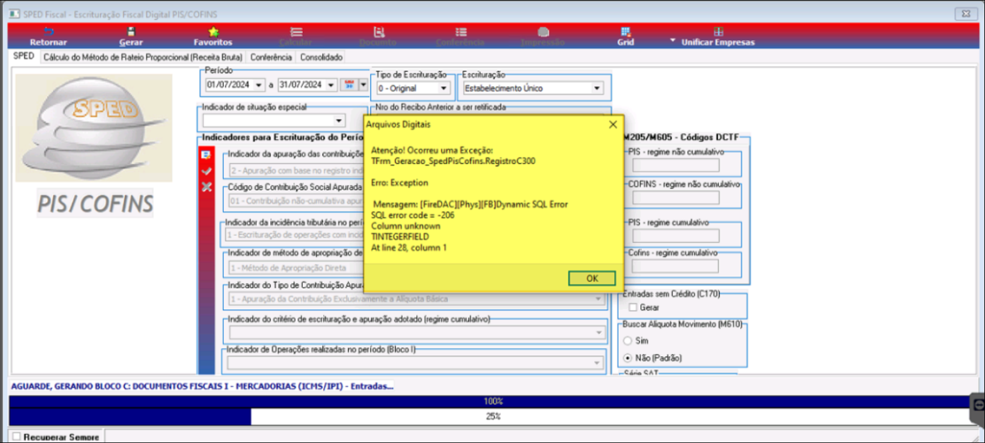Expand the arrow beside the calendar icon

click(x=363, y=85)
